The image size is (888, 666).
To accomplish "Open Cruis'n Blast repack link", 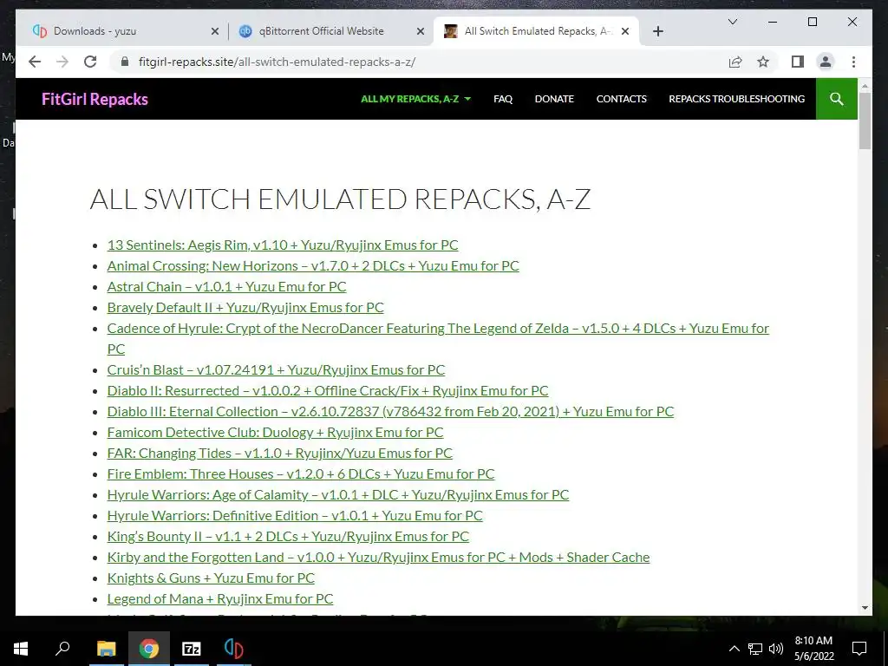I will [276, 370].
